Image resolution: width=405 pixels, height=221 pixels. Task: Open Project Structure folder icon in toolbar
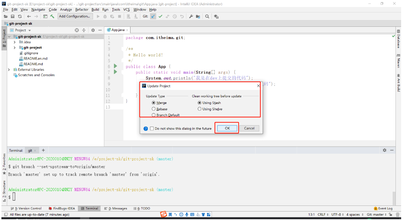point(198,17)
